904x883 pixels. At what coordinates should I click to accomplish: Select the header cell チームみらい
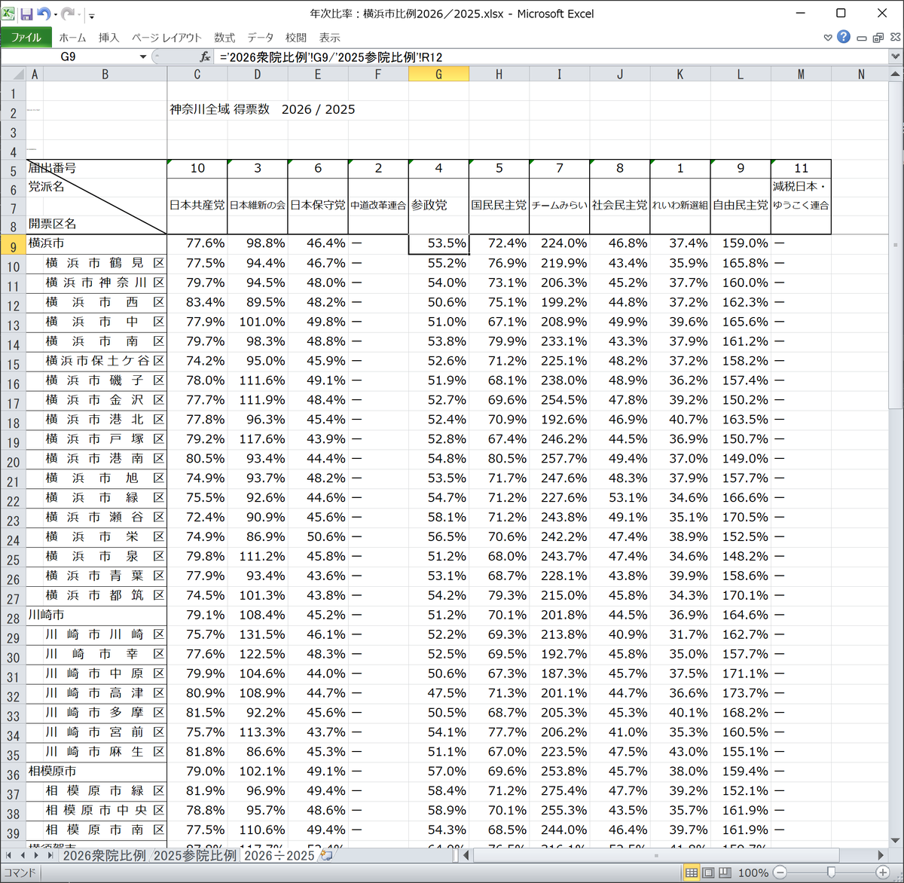coord(559,205)
